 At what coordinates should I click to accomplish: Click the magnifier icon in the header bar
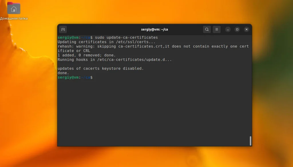tap(207, 29)
